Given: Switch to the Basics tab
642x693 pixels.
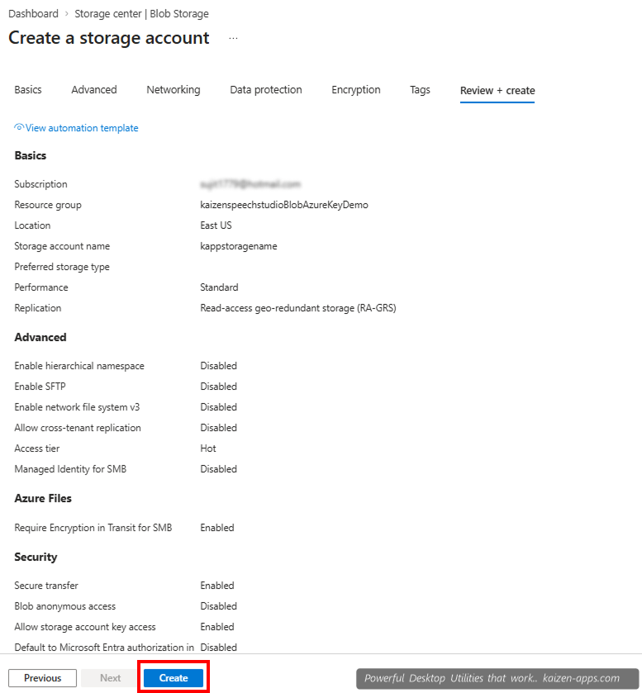Looking at the screenshot, I should click(x=28, y=89).
